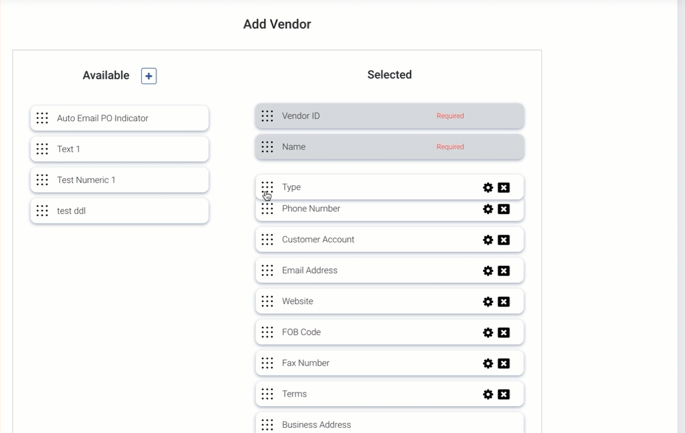The height and width of the screenshot is (433, 685).
Task: Remove the Customer Account field
Action: 504,240
